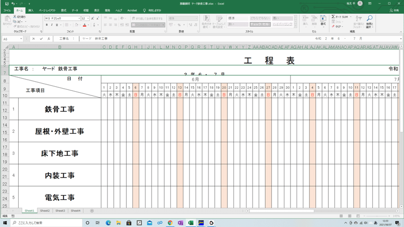Open the File (ファイル) tab
This screenshot has width=404, height=227.
pos(7,11)
